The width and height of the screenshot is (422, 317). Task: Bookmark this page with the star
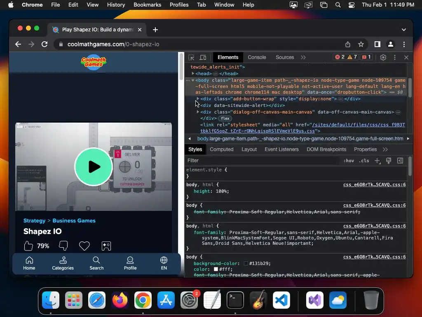tap(361, 44)
